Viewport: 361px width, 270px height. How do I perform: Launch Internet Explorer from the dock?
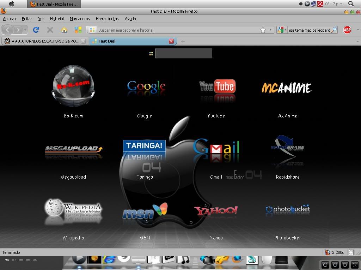pyautogui.click(x=109, y=260)
